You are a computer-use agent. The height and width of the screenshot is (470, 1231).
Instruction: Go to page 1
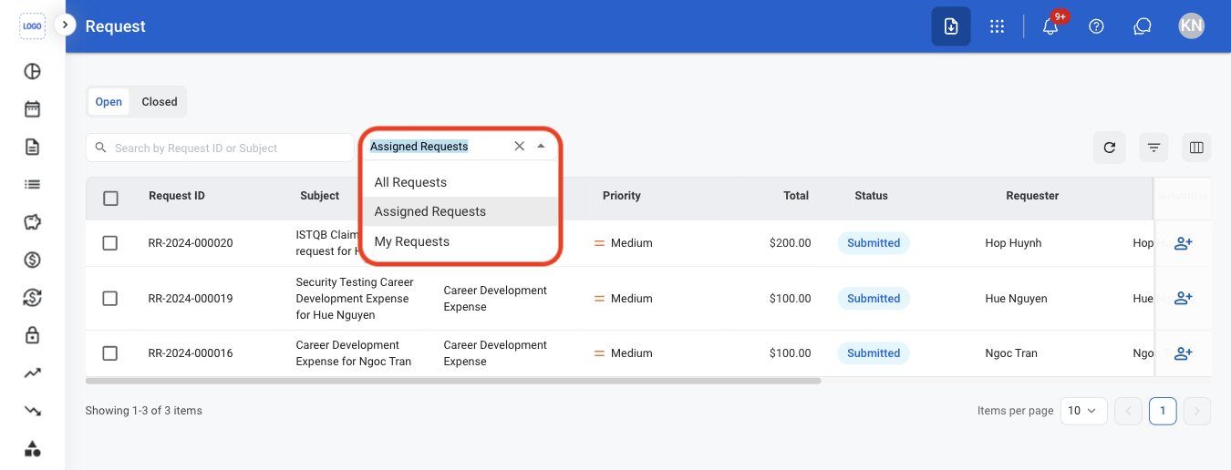1163,411
